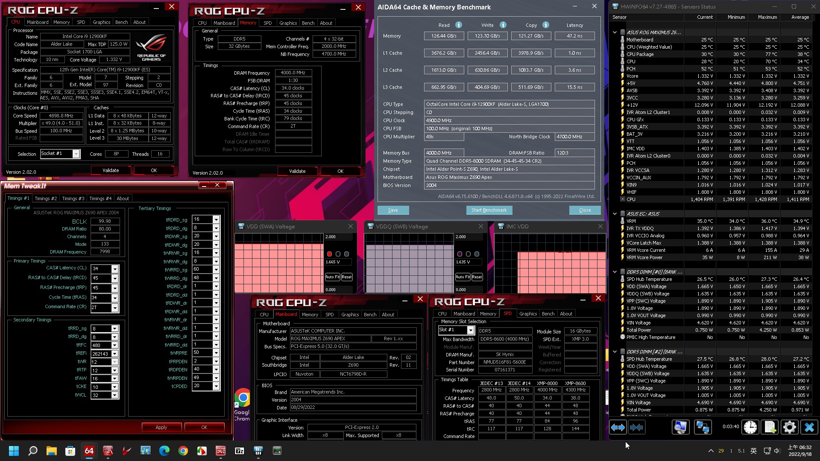Image resolution: width=820 pixels, height=461 pixels.
Task: Collapse DDR5 DIMM [#0] sensor group
Action: 615,272
